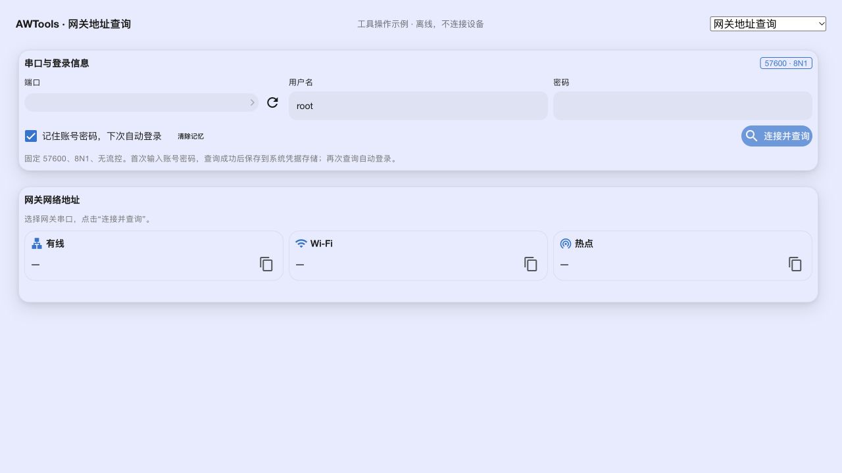Open the 网关地址查询 tool selector

[768, 24]
